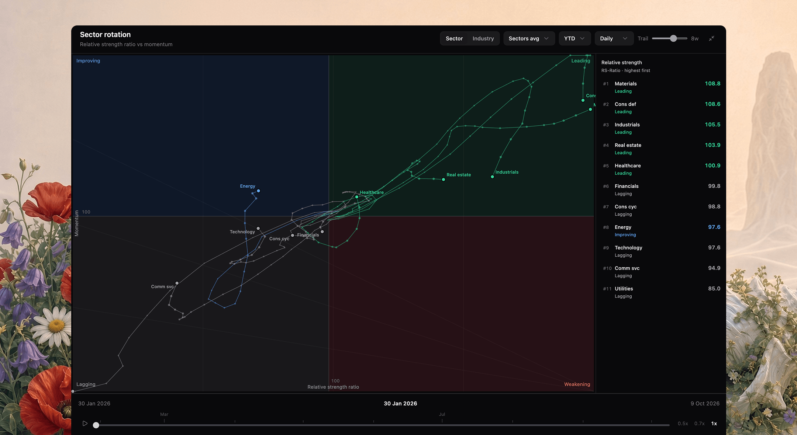Image resolution: width=797 pixels, height=435 pixels.
Task: Click the Healthcare chart point
Action: tap(357, 197)
